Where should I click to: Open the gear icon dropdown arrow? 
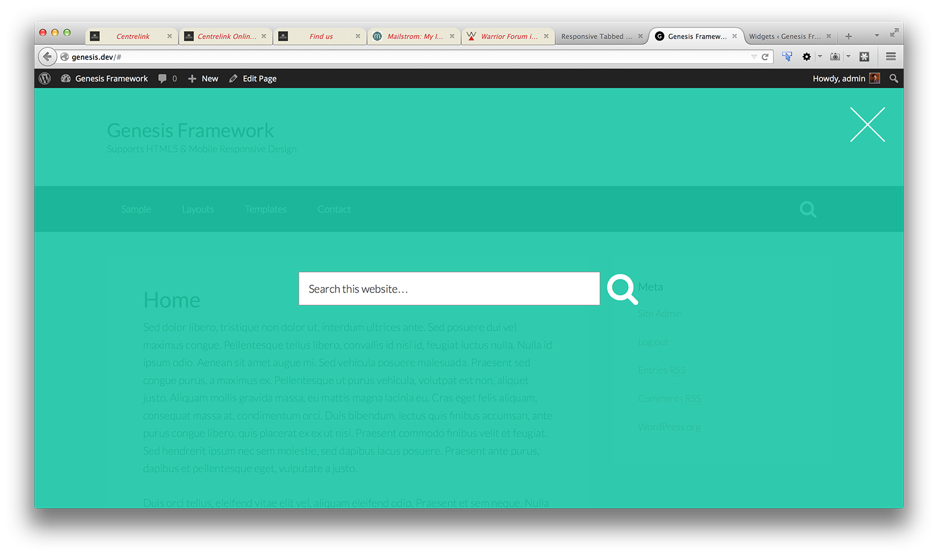[x=819, y=56]
